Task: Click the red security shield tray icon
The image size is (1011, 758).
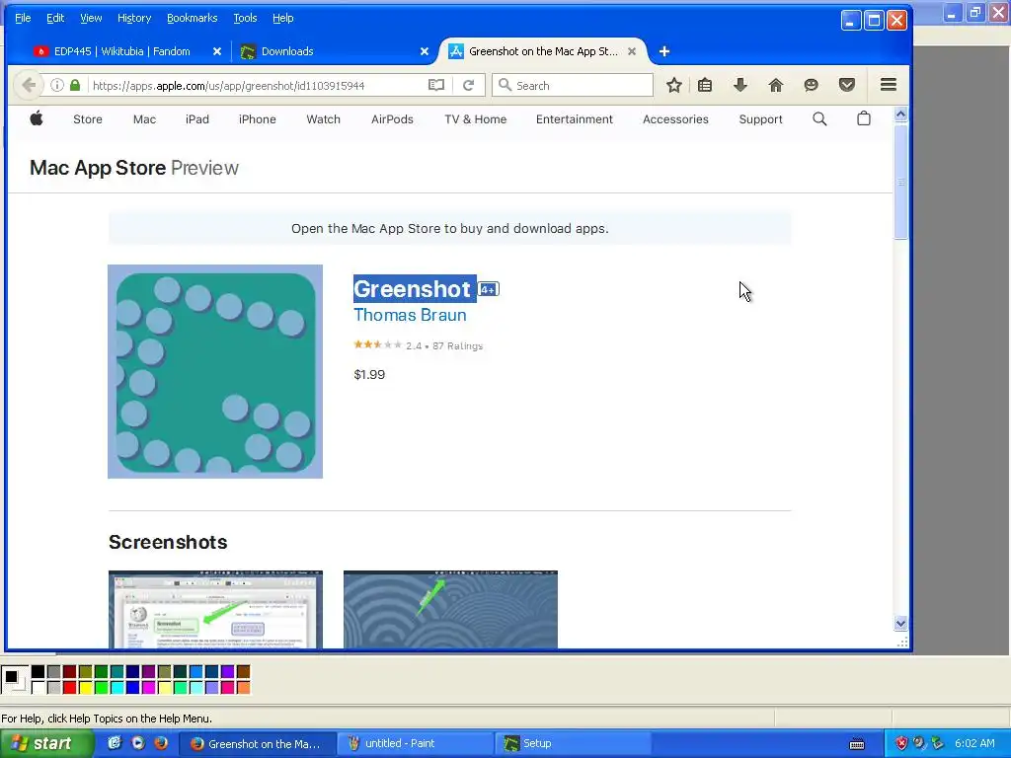Action: [901, 743]
